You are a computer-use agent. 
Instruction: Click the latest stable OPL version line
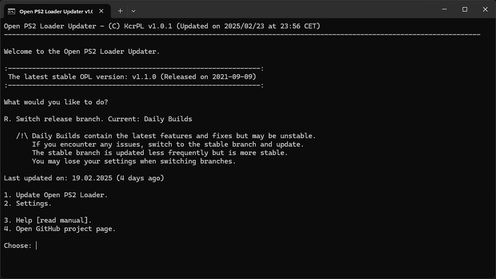[x=132, y=77]
